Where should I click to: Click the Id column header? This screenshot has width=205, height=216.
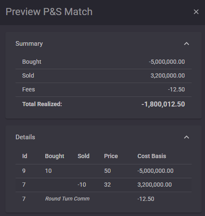(x=25, y=156)
